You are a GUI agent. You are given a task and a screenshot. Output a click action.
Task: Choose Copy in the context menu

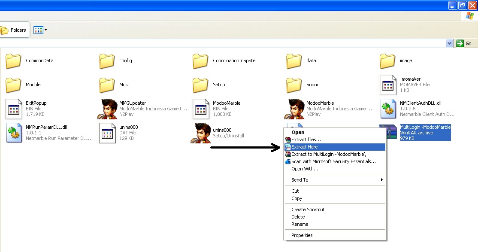(x=335, y=199)
